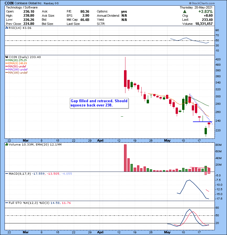Select the MA(100) undef legend entry
Image resolution: width=227 pixels, height=235 pixels.
pyautogui.click(x=16, y=73)
